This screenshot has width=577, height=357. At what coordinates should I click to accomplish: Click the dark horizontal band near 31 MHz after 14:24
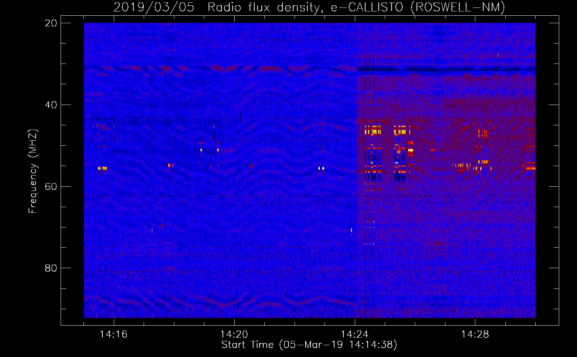[x=446, y=69]
